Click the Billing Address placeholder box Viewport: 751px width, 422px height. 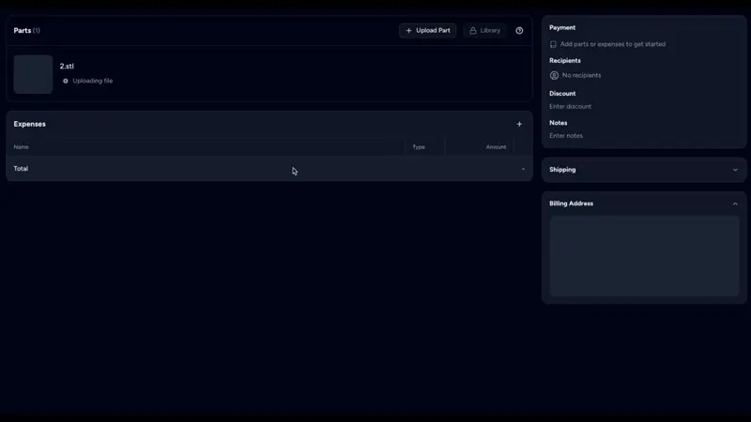(644, 256)
